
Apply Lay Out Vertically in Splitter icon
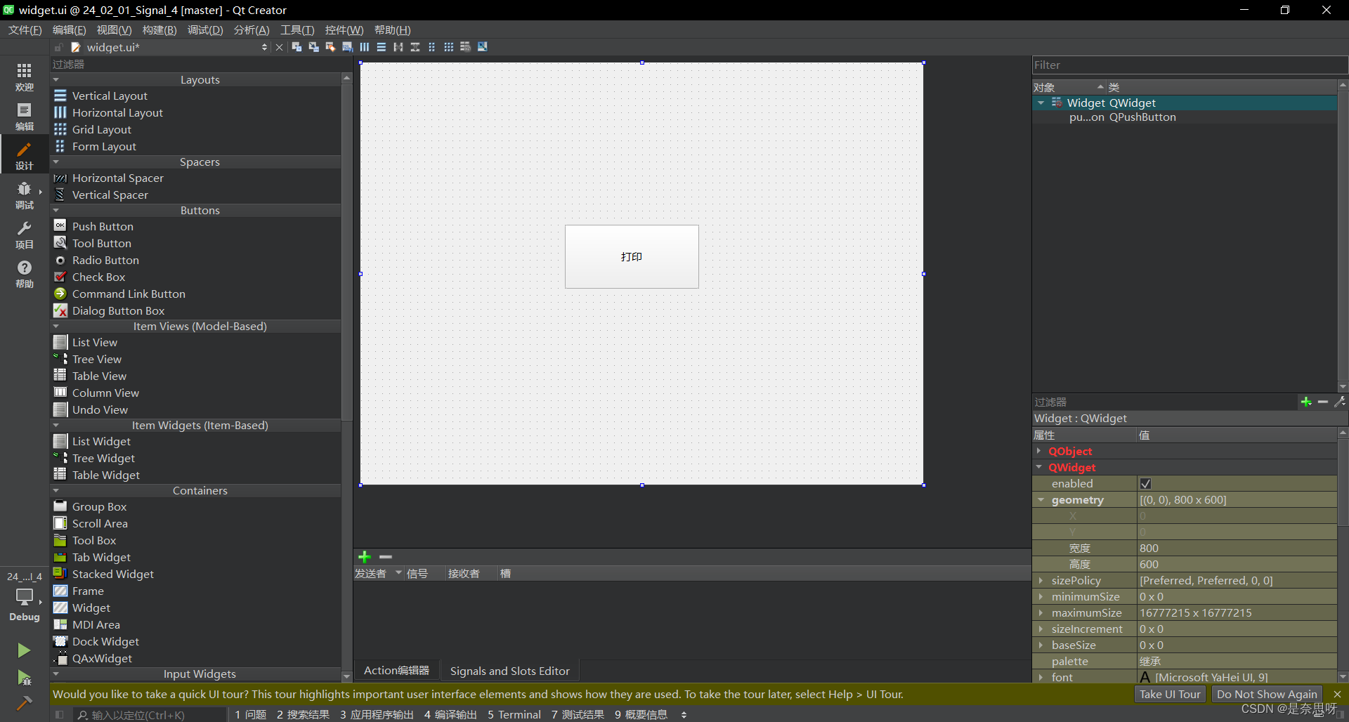coord(415,47)
